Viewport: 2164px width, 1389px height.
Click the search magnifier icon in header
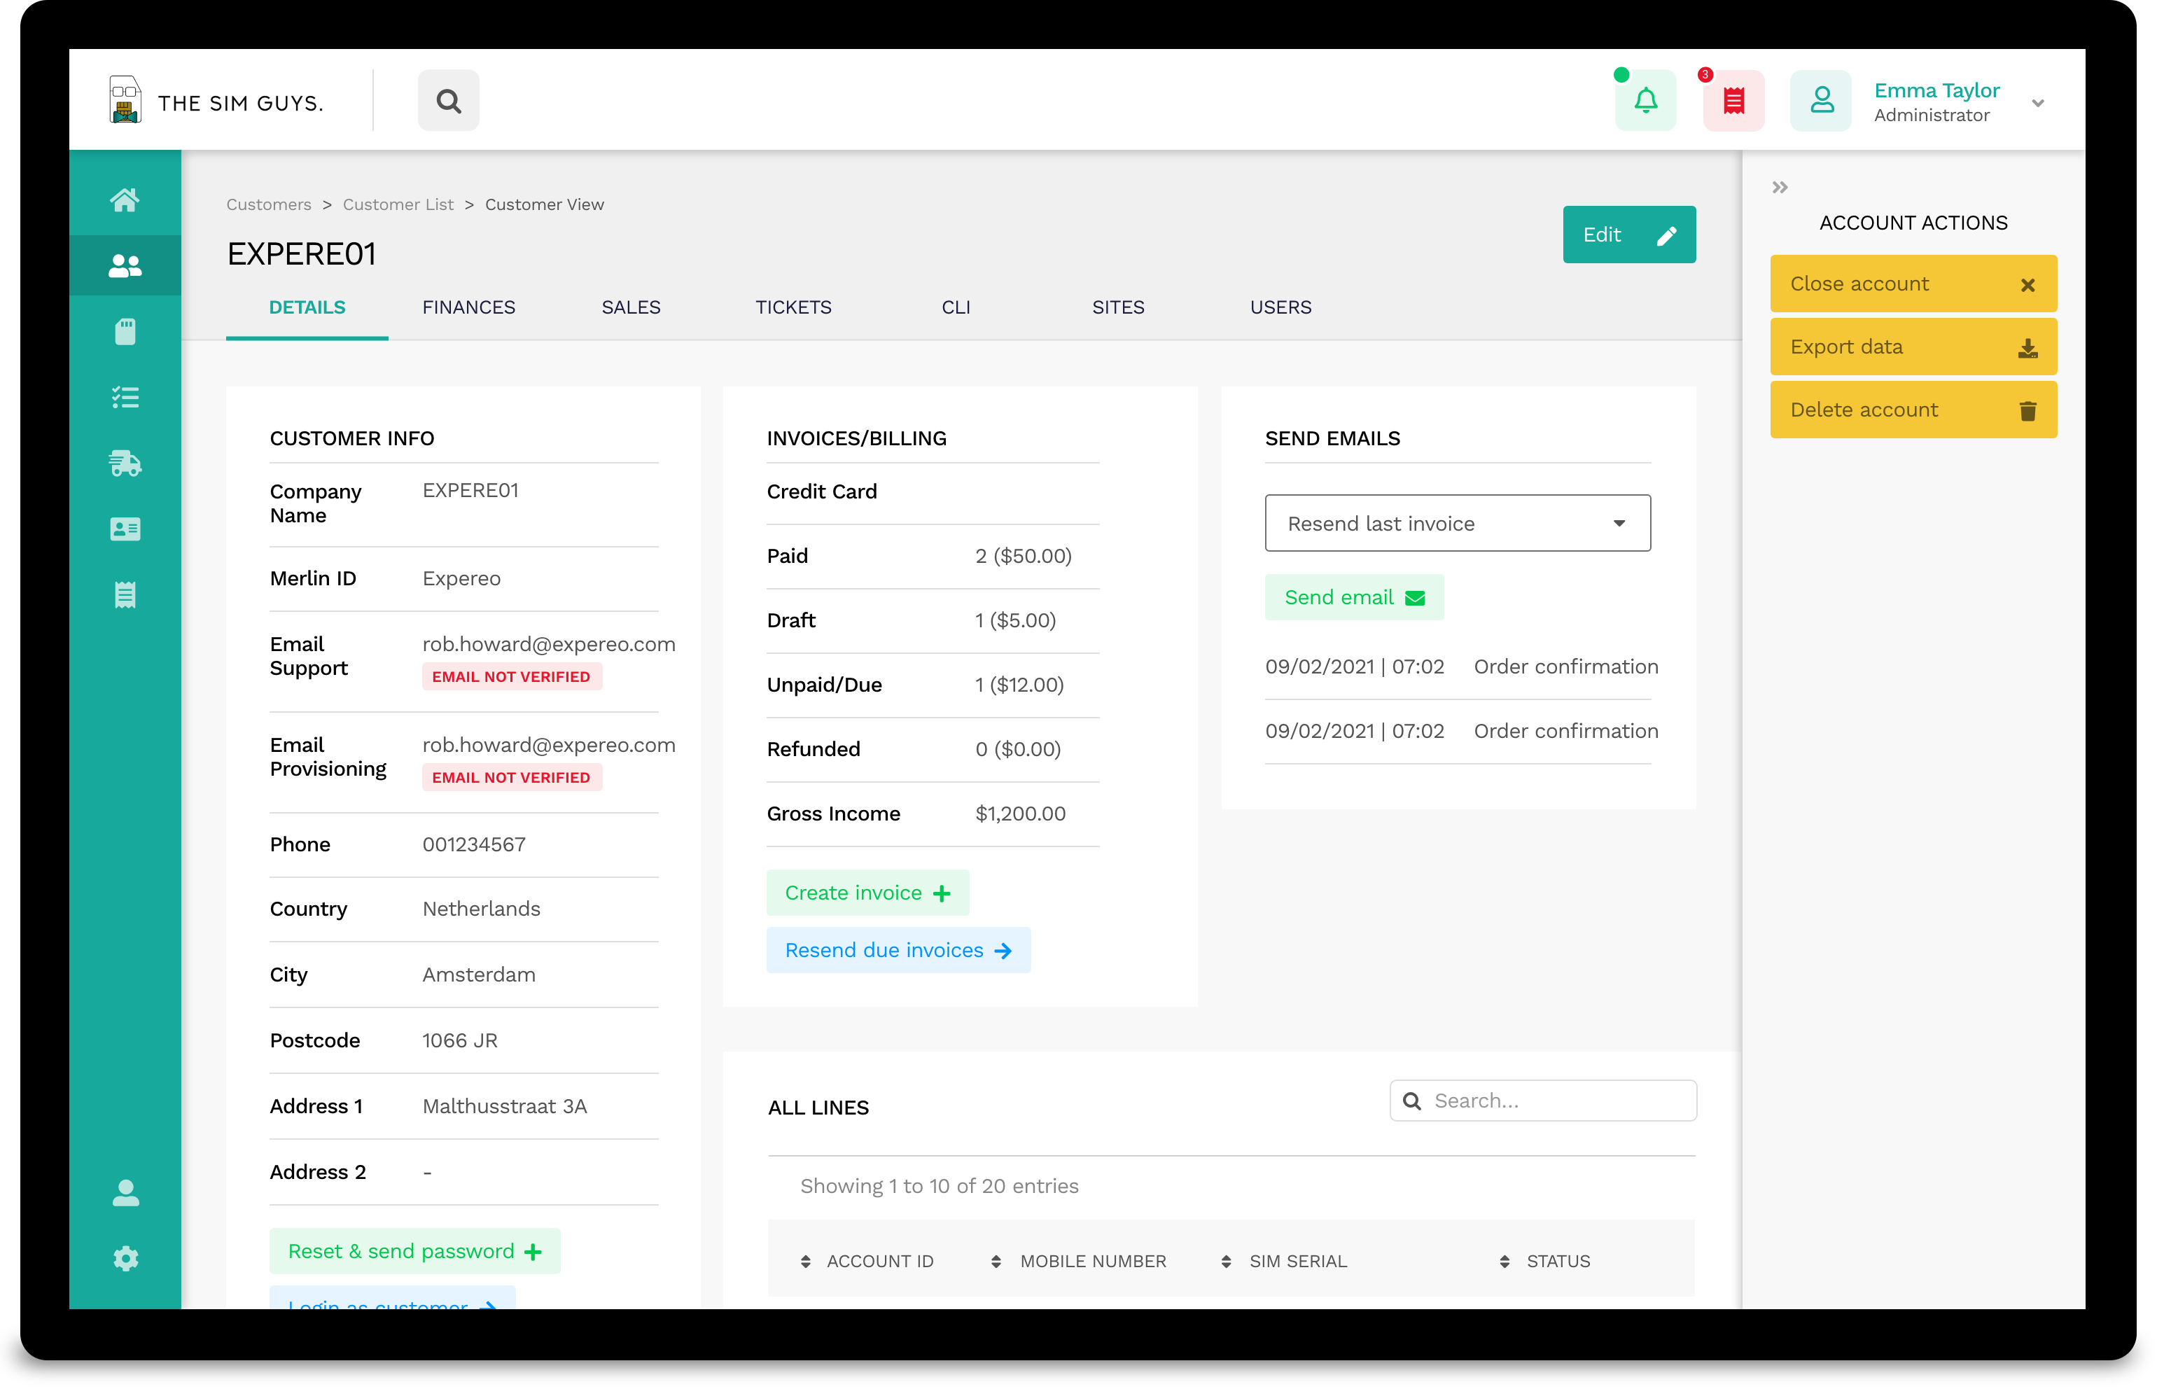[448, 101]
